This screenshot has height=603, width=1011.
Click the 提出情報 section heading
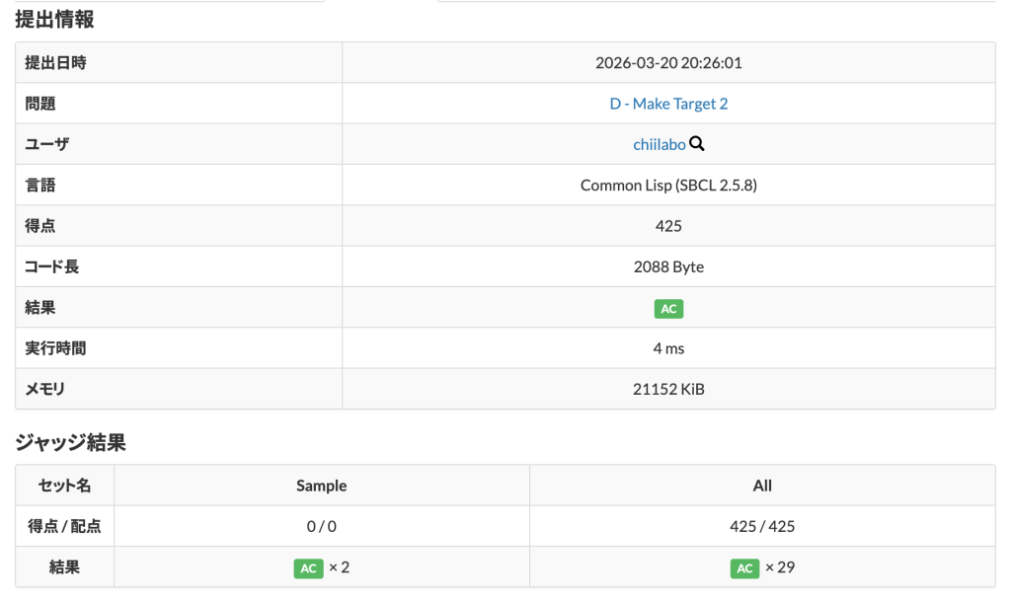(x=54, y=19)
